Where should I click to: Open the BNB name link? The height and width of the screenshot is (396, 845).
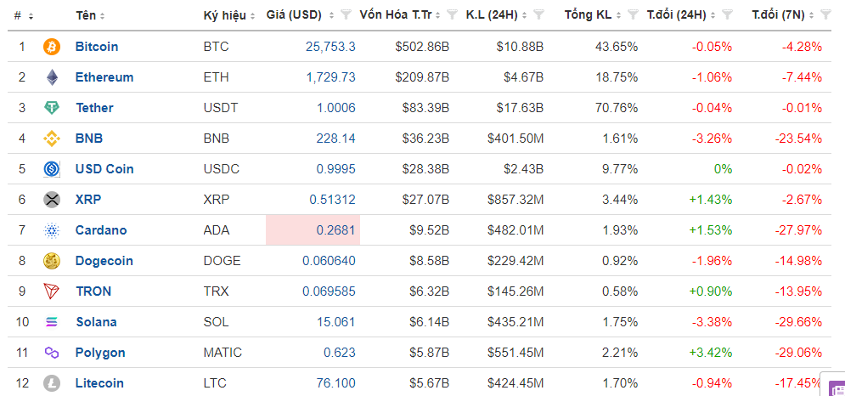(89, 139)
